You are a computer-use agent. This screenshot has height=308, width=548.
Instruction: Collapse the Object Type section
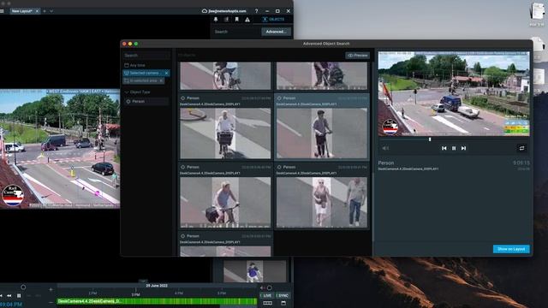coord(127,92)
